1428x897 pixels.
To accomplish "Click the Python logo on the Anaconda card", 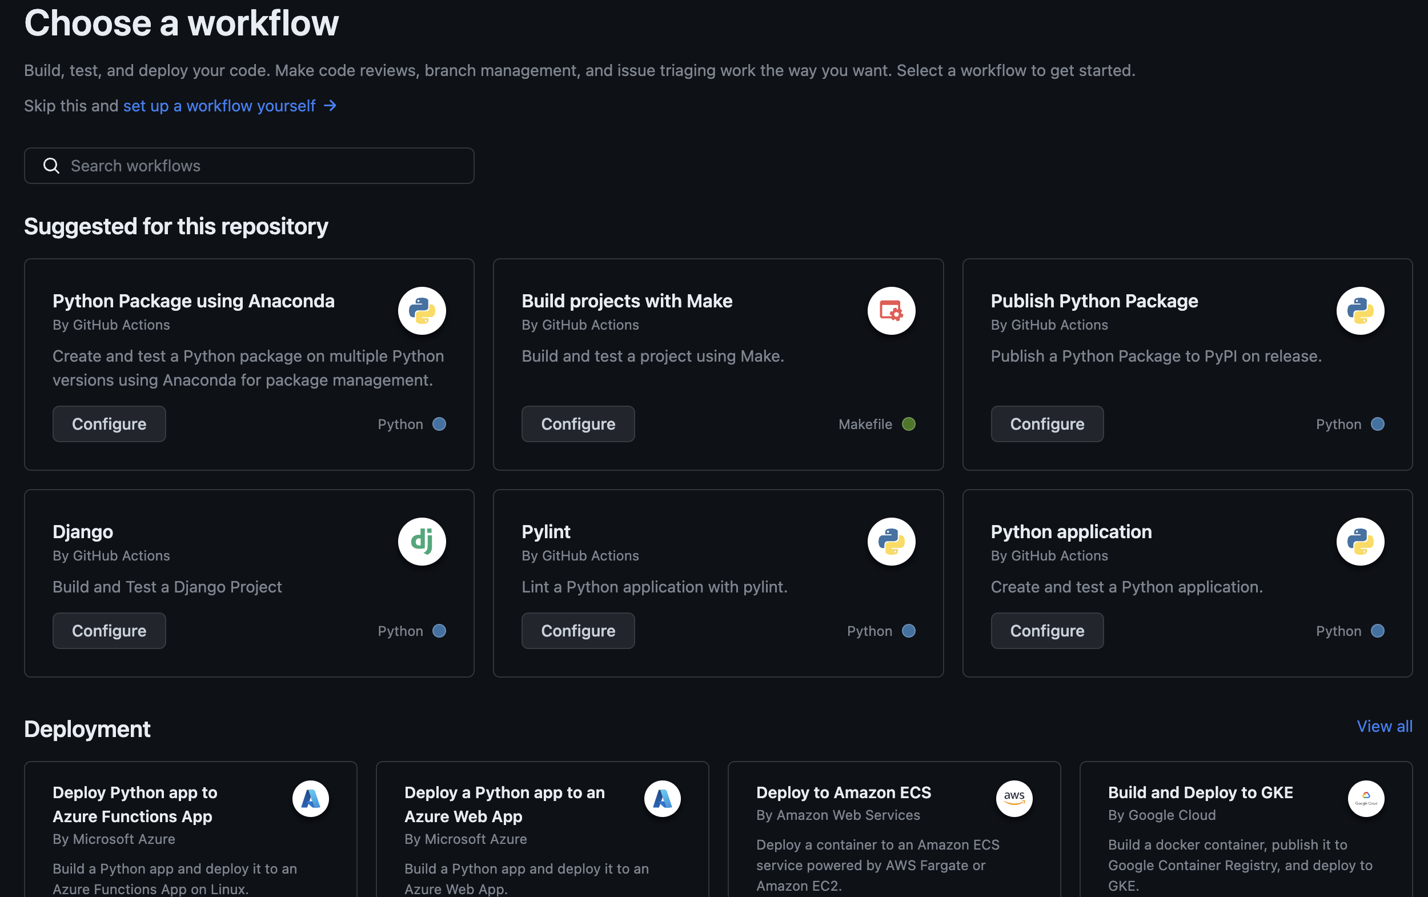I will 422,310.
